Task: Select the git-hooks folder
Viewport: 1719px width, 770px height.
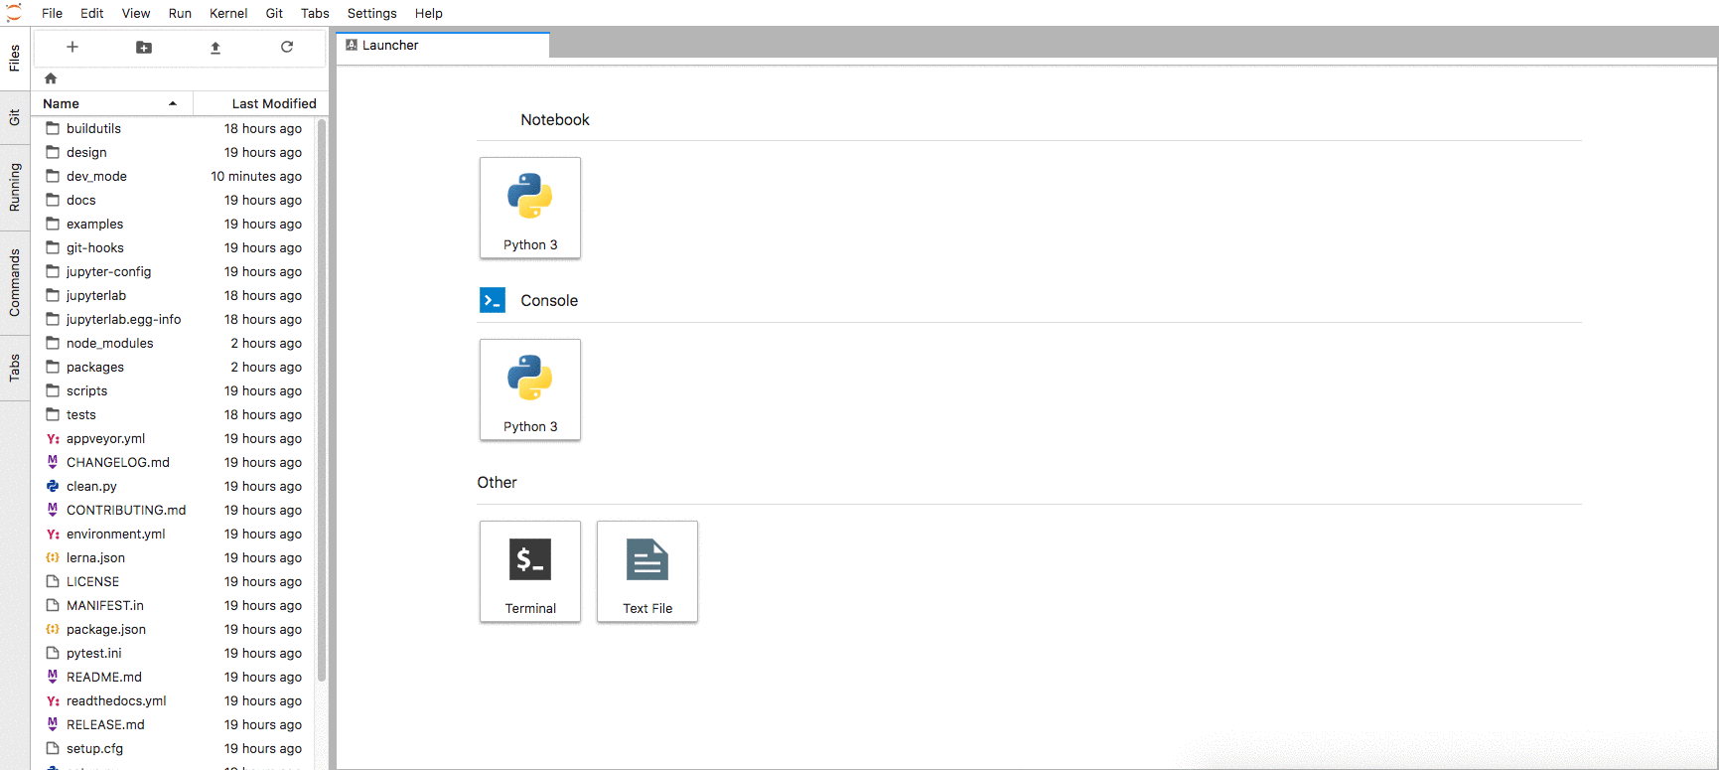Action: 173,247
